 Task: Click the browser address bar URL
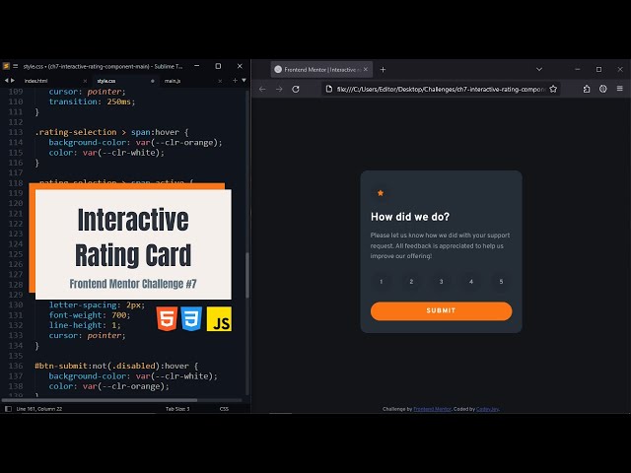[x=441, y=89]
